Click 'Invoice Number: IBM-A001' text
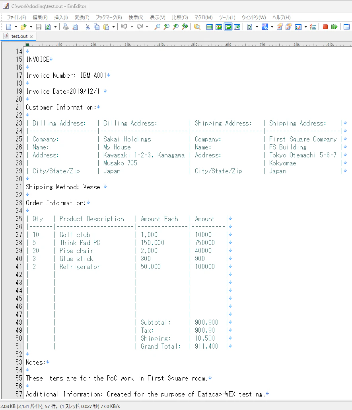This screenshot has height=410, width=352. click(66, 75)
